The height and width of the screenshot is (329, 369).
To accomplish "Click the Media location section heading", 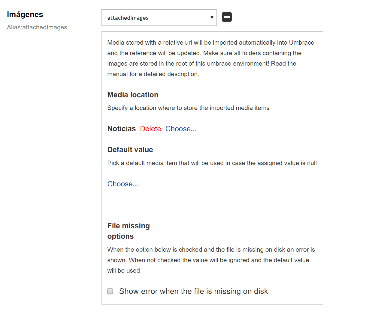I will point(133,95).
